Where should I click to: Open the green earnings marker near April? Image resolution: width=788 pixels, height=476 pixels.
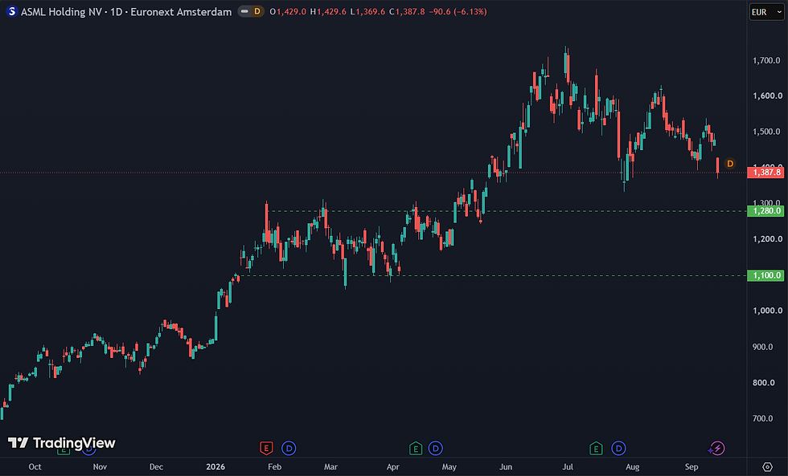click(x=415, y=448)
